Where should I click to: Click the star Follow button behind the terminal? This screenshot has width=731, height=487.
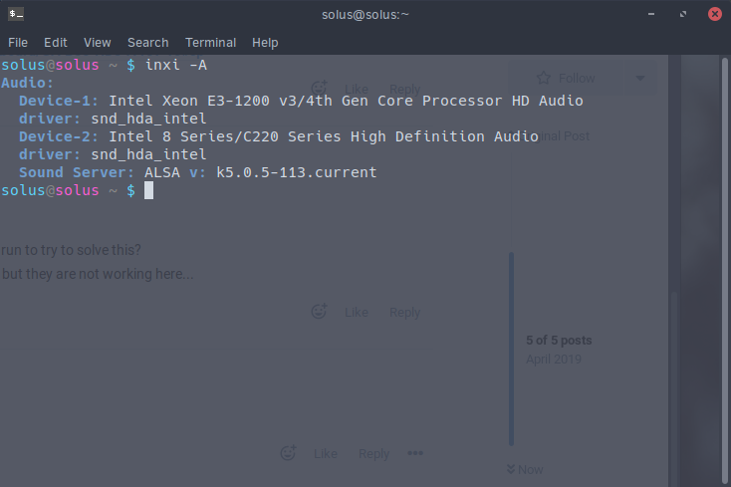[x=565, y=78]
